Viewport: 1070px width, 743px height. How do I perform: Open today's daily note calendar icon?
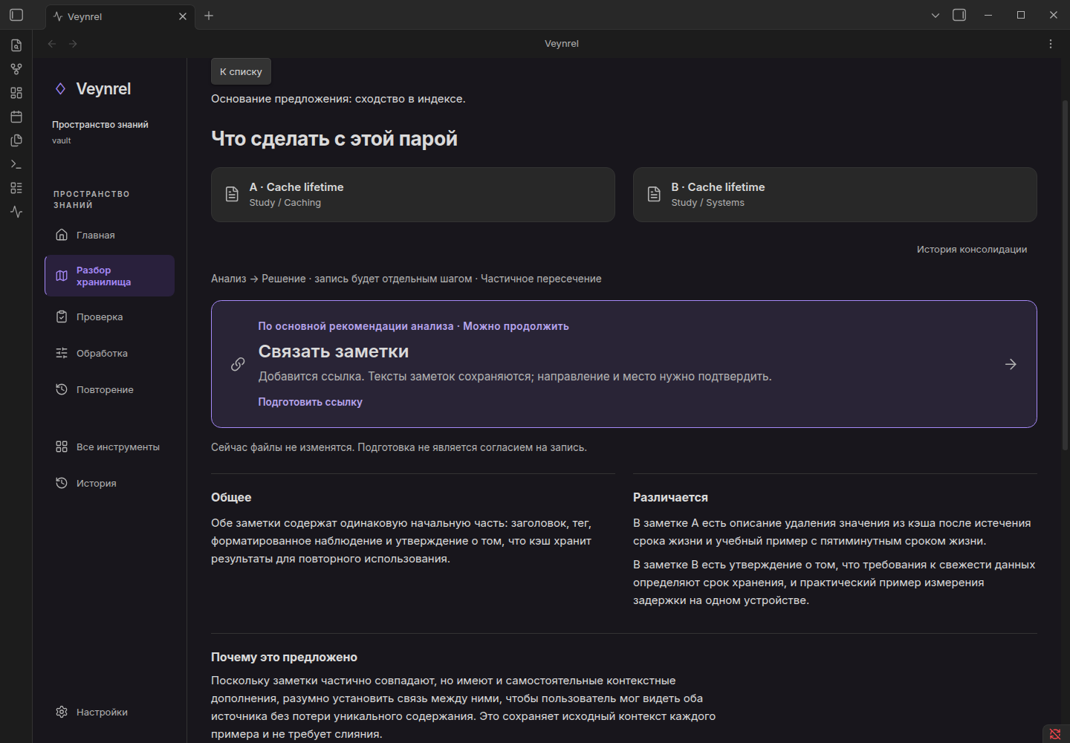16,117
